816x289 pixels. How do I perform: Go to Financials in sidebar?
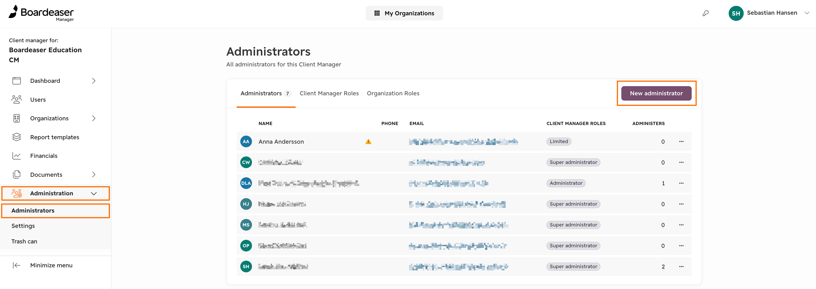(x=44, y=156)
